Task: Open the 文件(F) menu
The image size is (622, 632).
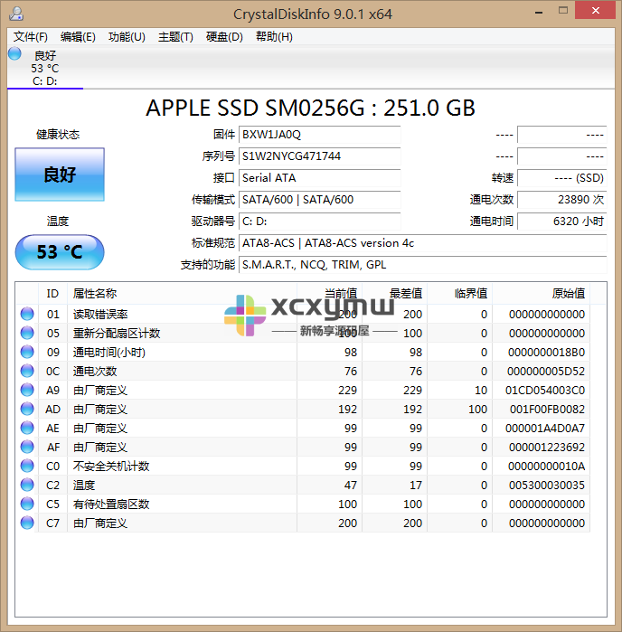Action: (30, 37)
